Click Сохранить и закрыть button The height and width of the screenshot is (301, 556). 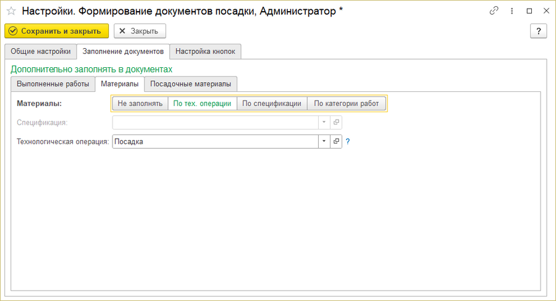57,31
